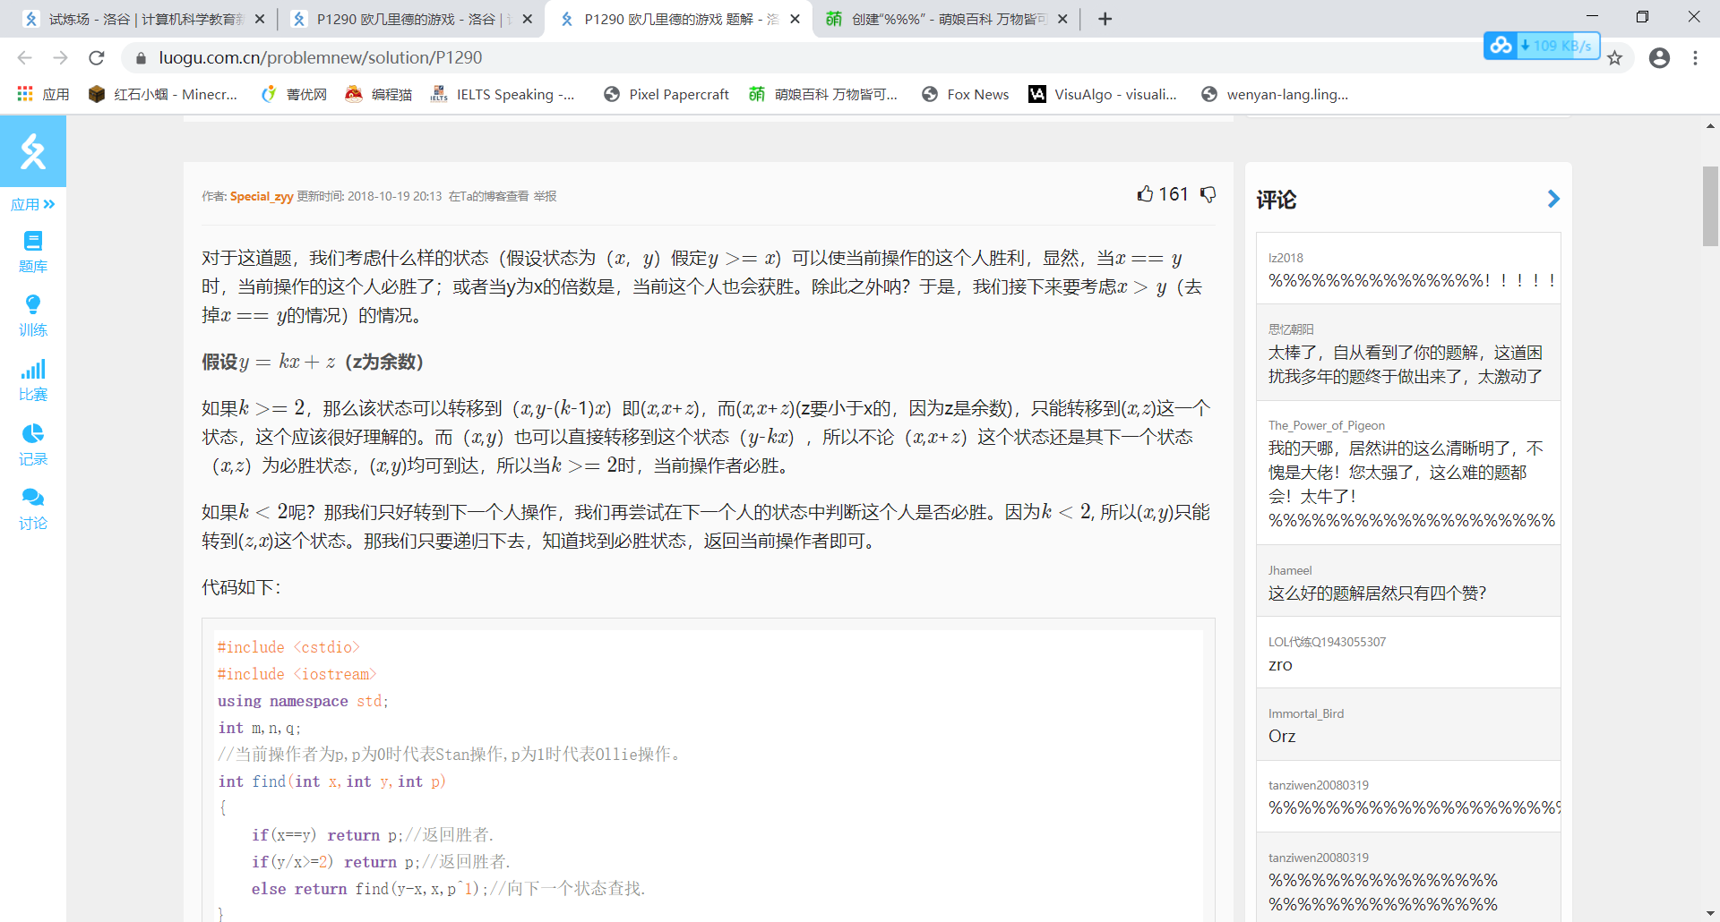1720x922 pixels.
Task: Bookmark this page with the star icon
Action: click(1614, 58)
